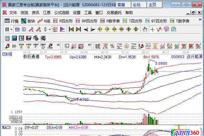The image size is (204, 136).
Task: Click yellow diamond with single right arrow
Action: pos(107,29)
